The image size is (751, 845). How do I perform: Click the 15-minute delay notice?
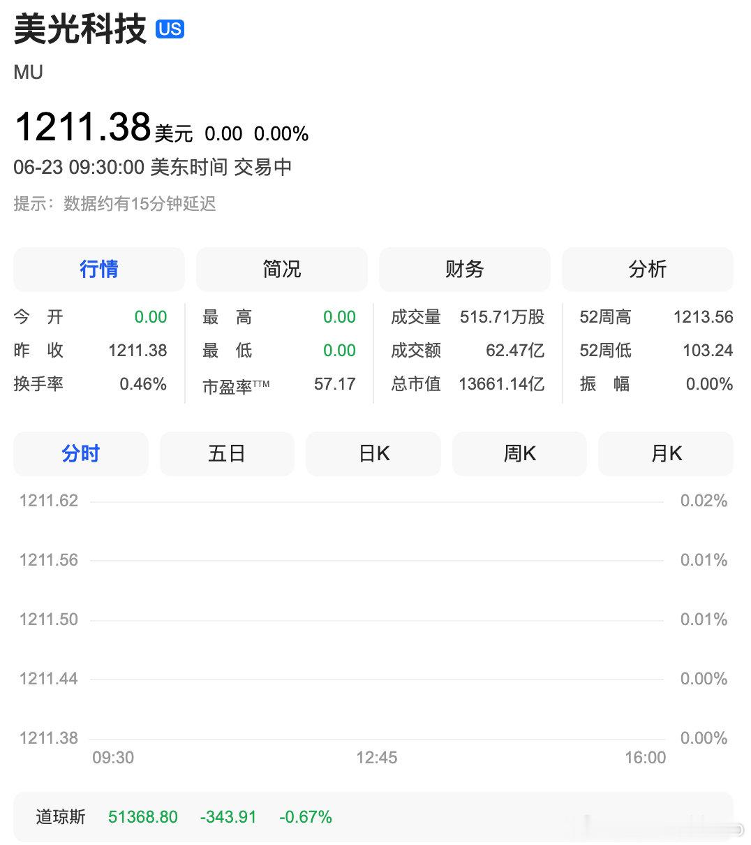coord(114,204)
